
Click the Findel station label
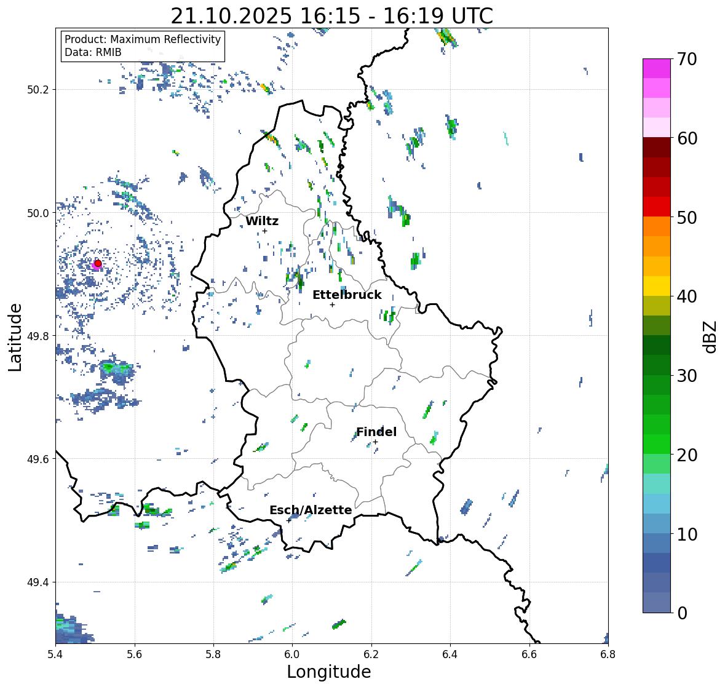[376, 432]
